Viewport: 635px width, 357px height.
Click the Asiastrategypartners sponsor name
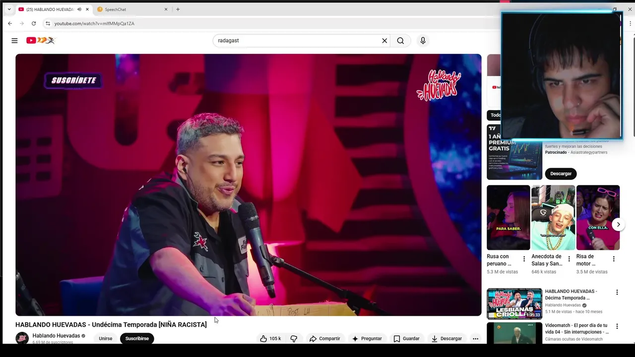coord(588,153)
